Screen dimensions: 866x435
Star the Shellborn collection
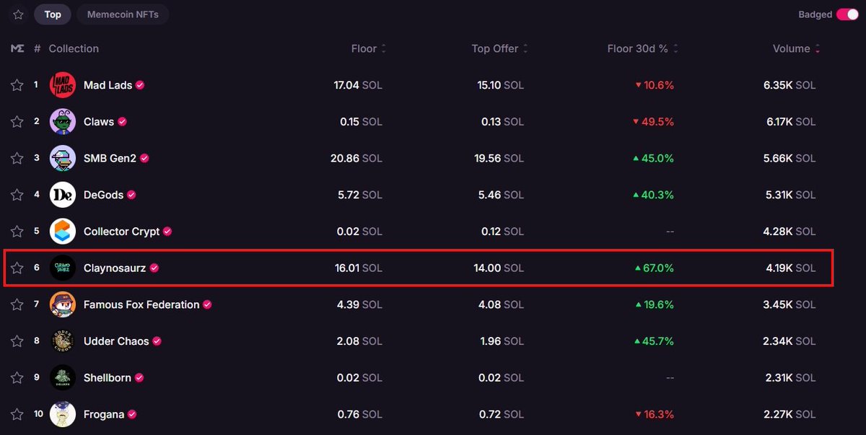click(x=17, y=377)
